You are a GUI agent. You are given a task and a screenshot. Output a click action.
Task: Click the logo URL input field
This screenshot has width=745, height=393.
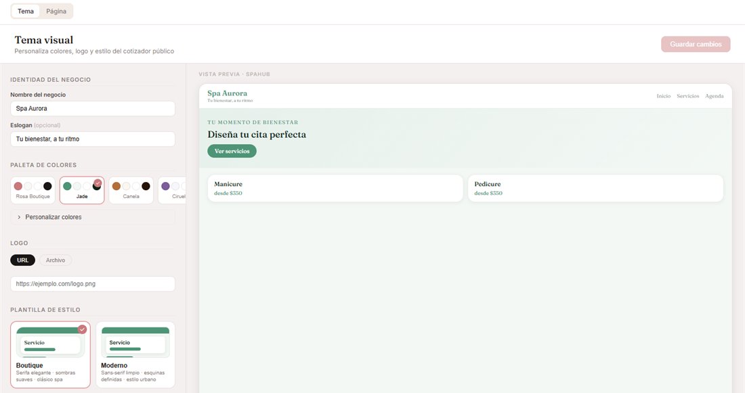pyautogui.click(x=93, y=284)
